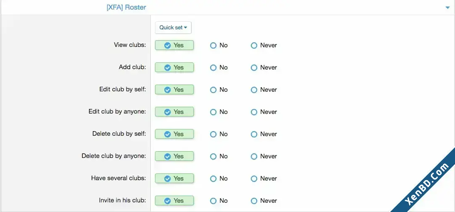Viewport: 455px width, 212px height.
Task: Set View clubs to No
Action: (x=219, y=45)
